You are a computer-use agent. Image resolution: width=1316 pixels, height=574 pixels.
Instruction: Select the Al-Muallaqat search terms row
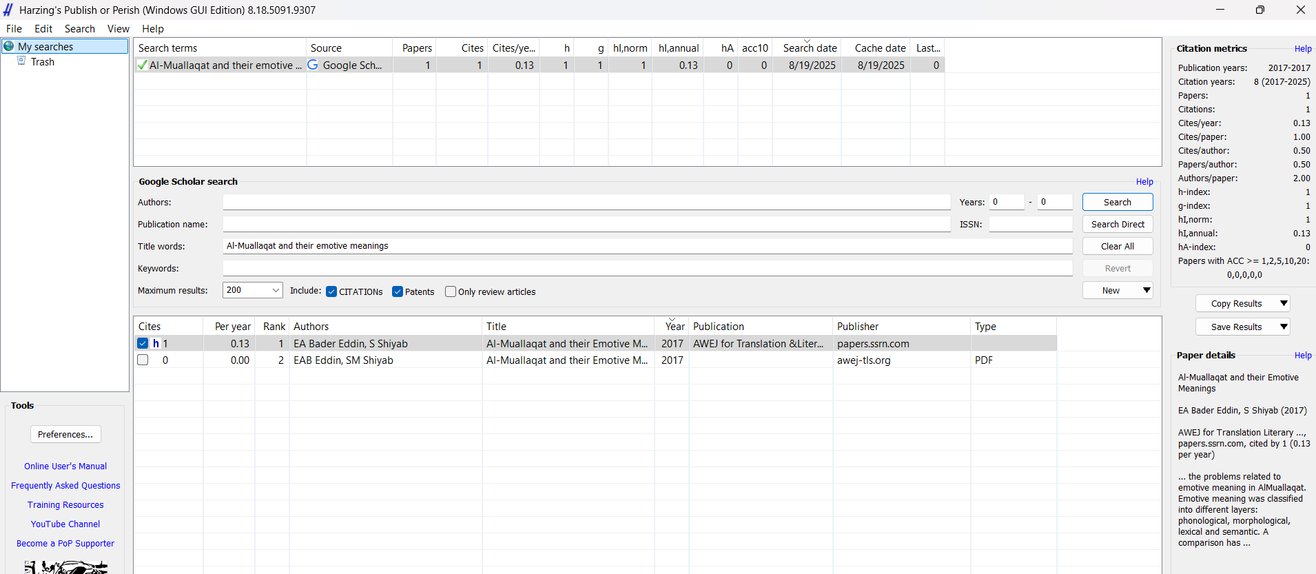(539, 65)
